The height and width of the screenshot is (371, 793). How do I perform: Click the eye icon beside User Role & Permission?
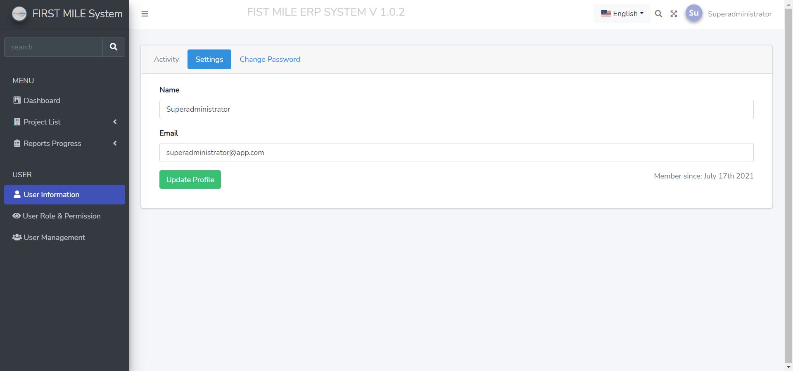(x=16, y=216)
